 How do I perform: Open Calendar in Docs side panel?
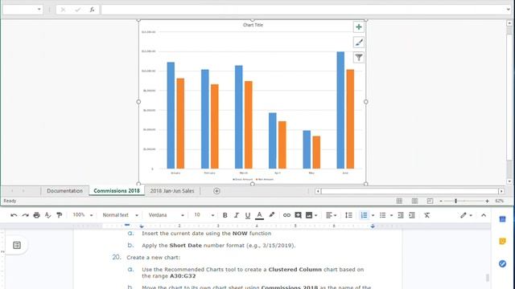pyautogui.click(x=502, y=219)
